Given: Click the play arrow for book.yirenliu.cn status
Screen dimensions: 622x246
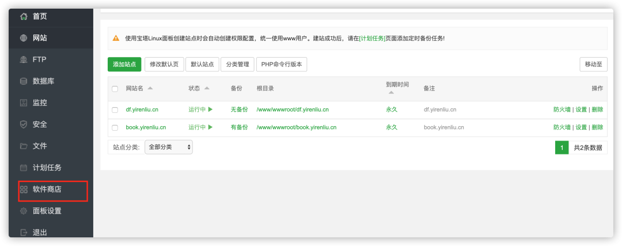Looking at the screenshot, I should point(210,127).
